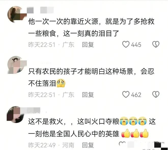
Task: Reply to the comment about farmers' children
Action: coord(88,95)
